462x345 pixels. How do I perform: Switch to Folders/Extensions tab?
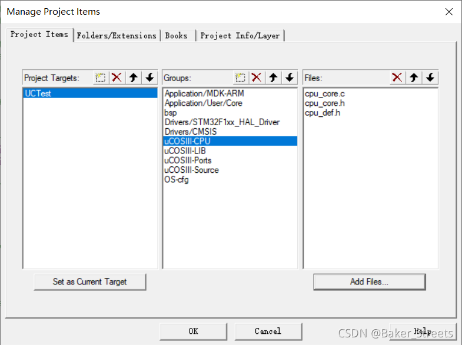pos(117,36)
